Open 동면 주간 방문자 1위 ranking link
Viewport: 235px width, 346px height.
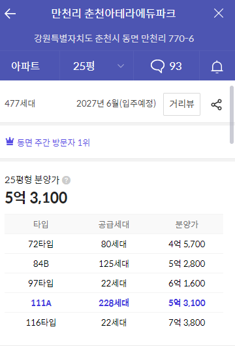pos(54,143)
